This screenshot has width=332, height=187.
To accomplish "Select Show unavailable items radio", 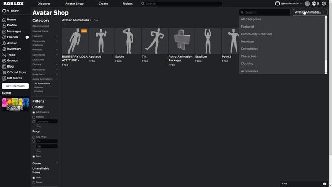I will [x=34, y=183].
